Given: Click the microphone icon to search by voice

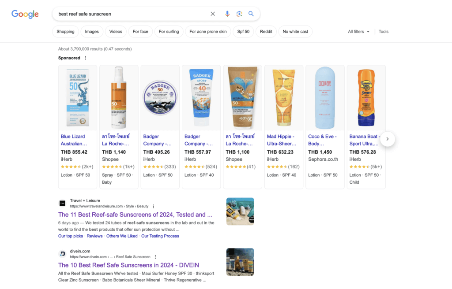Looking at the screenshot, I should [x=227, y=14].
